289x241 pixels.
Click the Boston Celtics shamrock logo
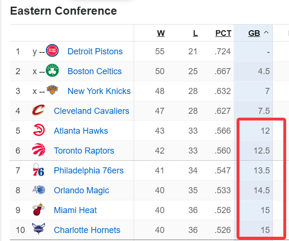[x=52, y=71]
